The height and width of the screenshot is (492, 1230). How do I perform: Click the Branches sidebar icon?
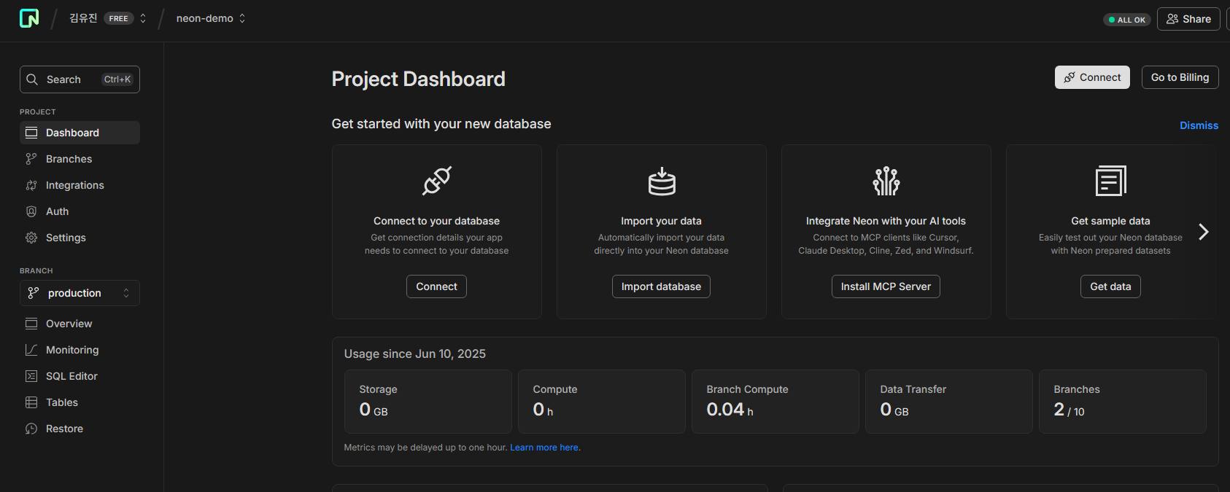pyautogui.click(x=31, y=159)
